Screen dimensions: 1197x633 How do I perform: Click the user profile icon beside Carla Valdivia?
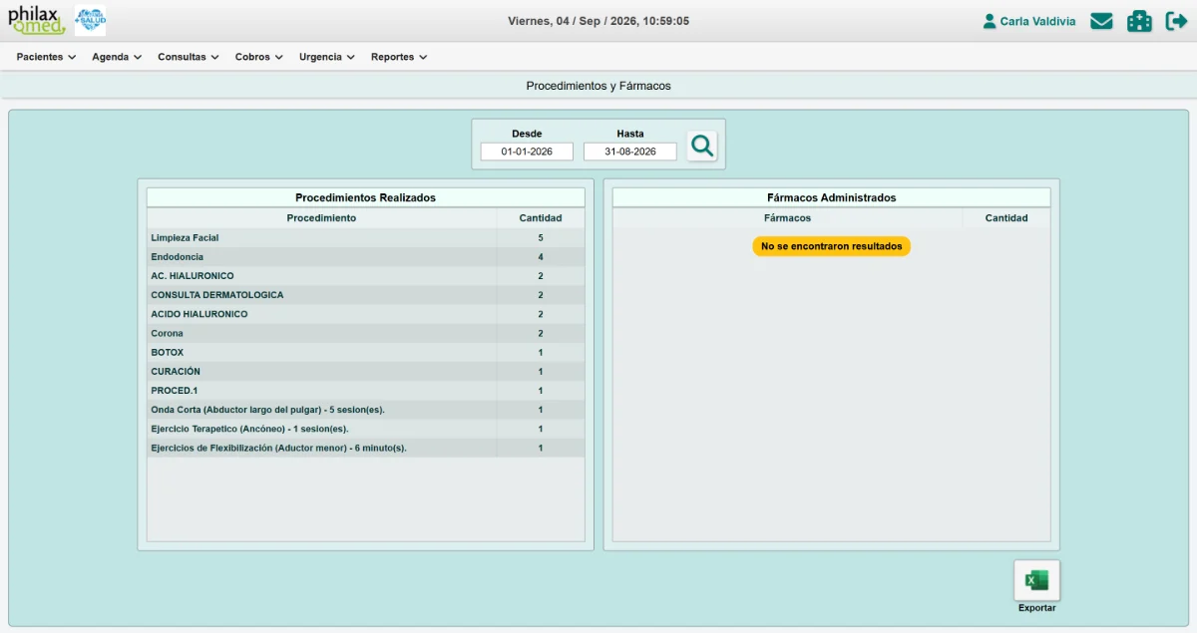coord(990,21)
